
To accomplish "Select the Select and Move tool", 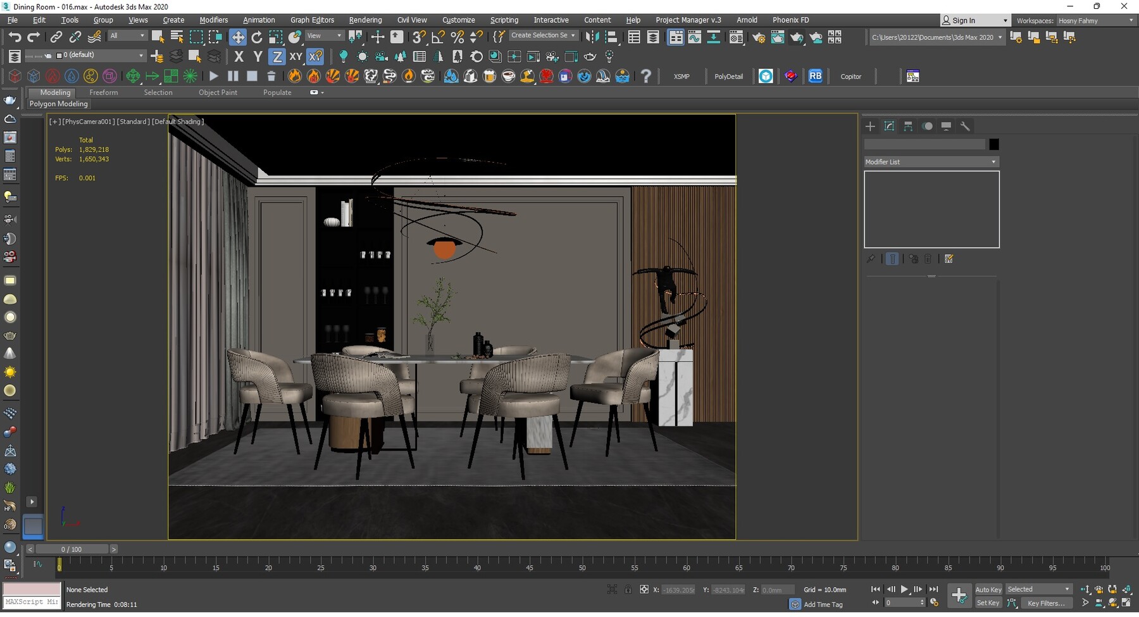I will pyautogui.click(x=239, y=37).
